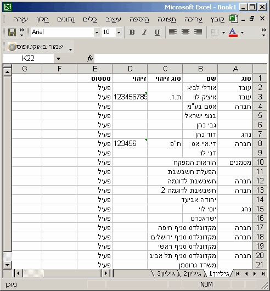Select cell containing 123456789
Viewport: 270px width, 291px height.
tap(130, 97)
